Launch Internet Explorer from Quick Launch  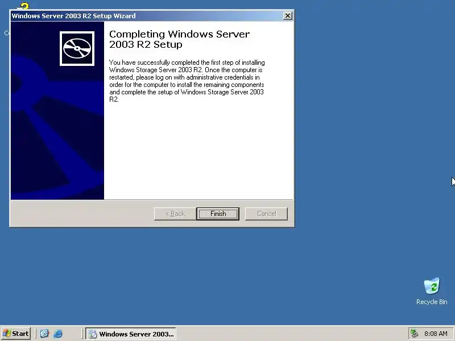tap(58, 334)
